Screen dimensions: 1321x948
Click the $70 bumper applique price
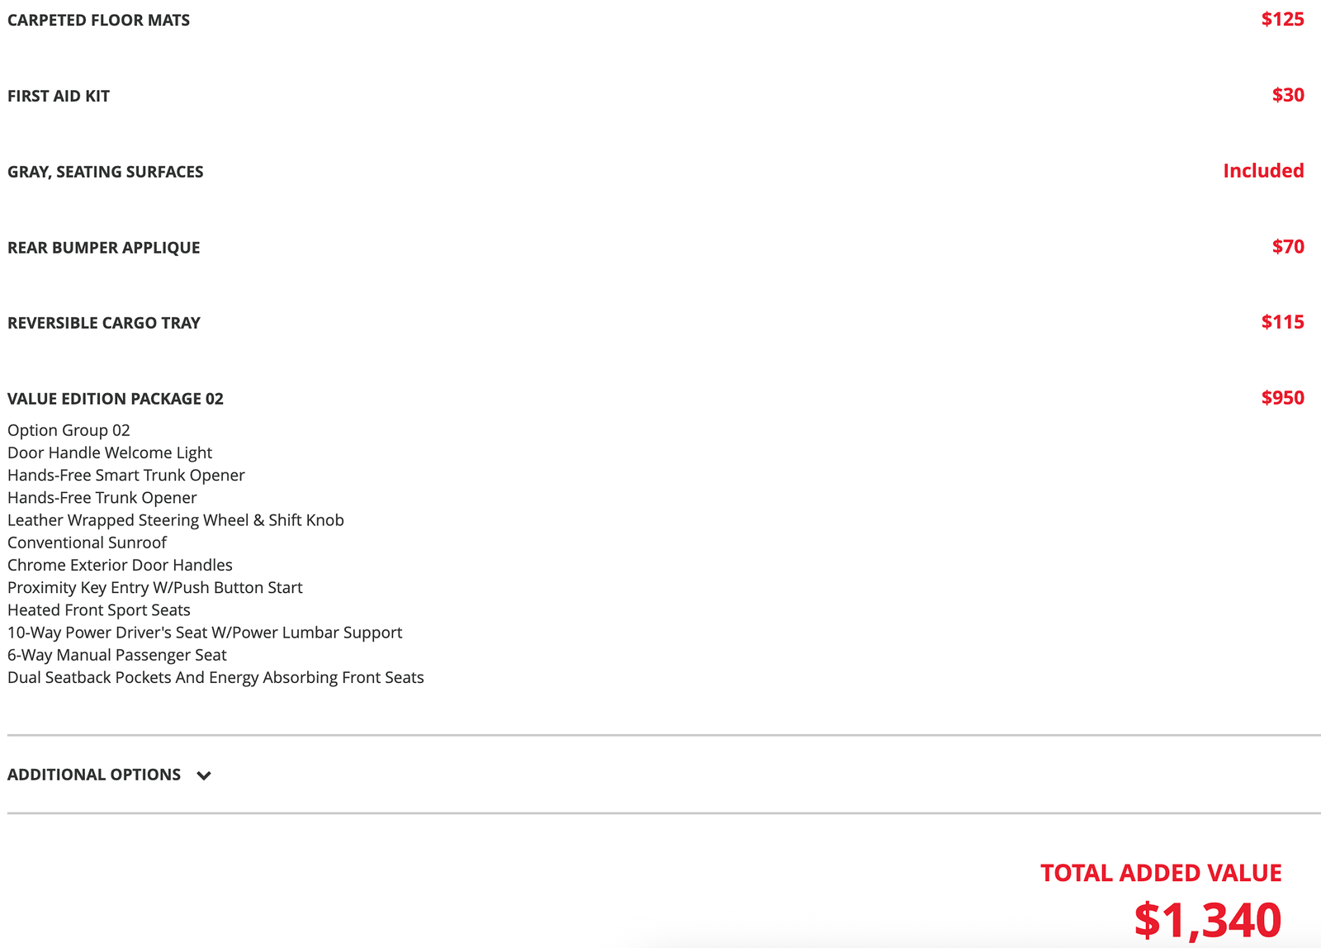[x=1287, y=247]
